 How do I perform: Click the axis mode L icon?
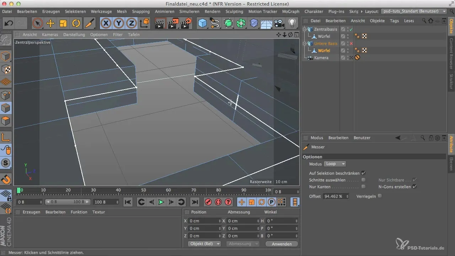pyautogui.click(x=6, y=137)
